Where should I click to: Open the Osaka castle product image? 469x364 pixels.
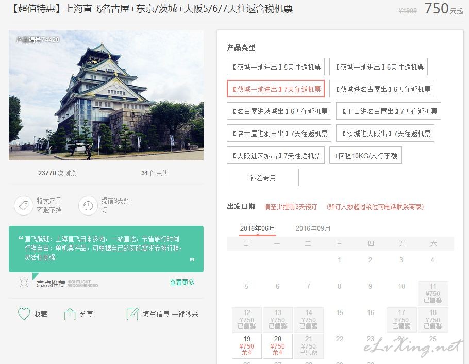point(106,95)
